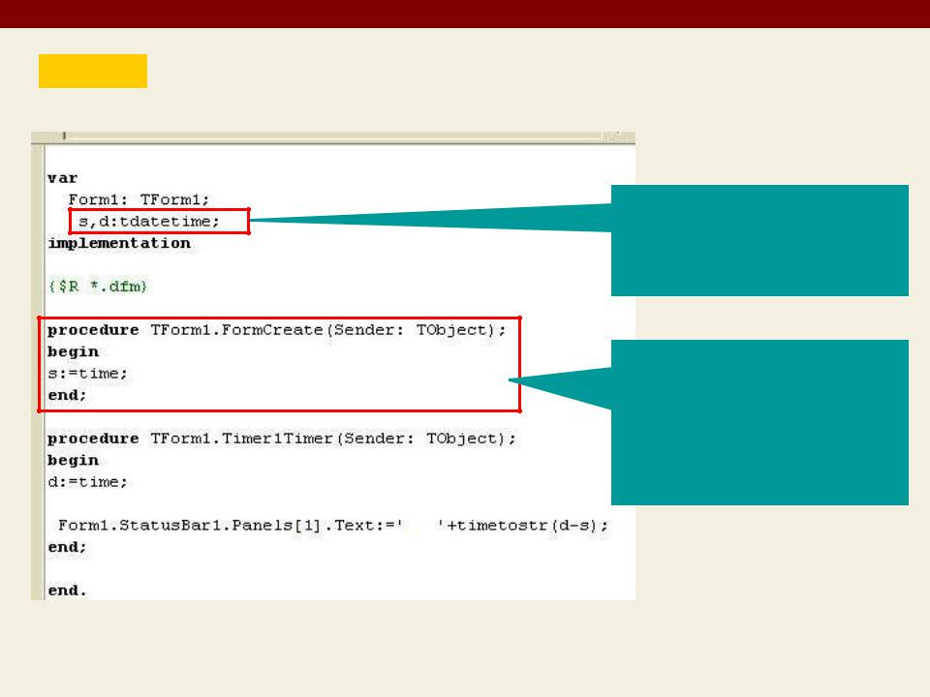Click the 'd:=time;' assignment line
930x697 pixels.
[87, 482]
